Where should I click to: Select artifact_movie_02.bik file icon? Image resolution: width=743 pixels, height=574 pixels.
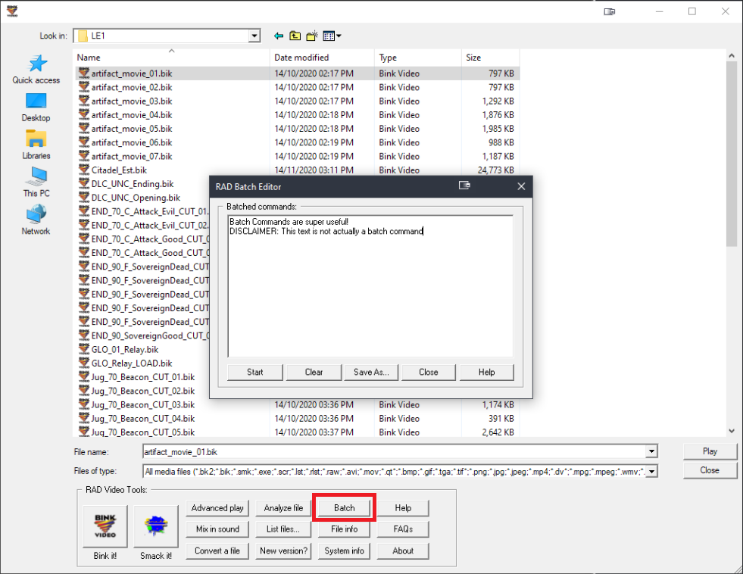(x=84, y=86)
